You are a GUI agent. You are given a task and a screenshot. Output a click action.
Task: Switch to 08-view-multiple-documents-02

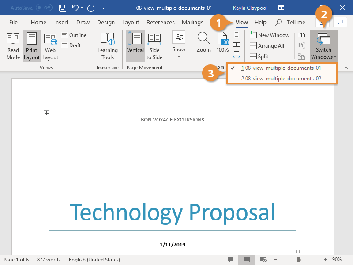pyautogui.click(x=281, y=79)
